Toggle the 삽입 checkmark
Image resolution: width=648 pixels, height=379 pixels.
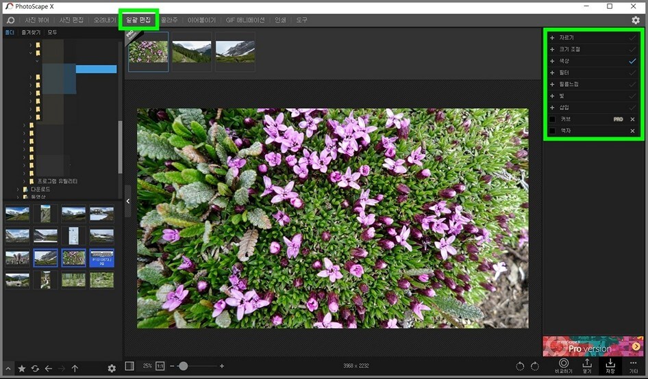632,107
